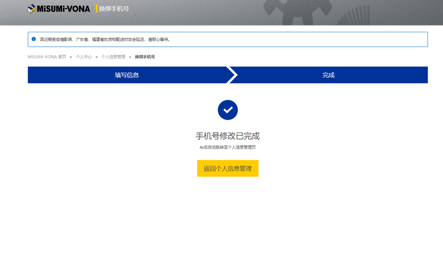Click the auto-redirect countdown message
Screen dimensions: 443x274
[228, 148]
